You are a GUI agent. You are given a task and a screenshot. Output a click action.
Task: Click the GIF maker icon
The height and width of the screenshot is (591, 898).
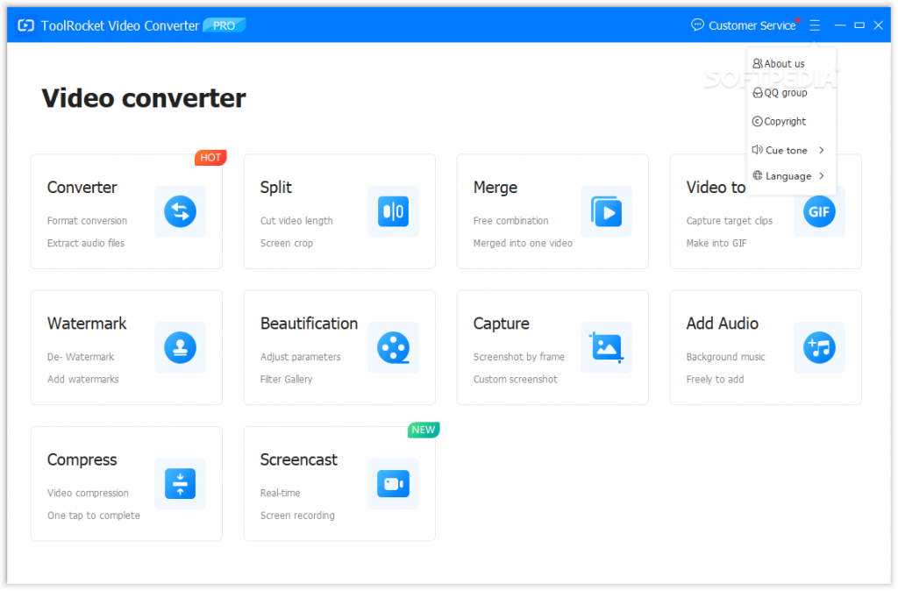(x=819, y=211)
